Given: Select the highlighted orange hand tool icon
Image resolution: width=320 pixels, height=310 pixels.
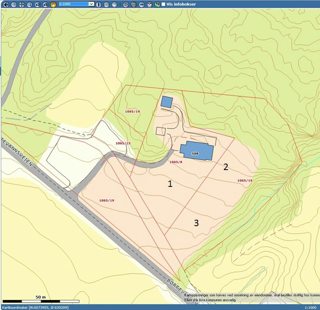Looking at the screenshot, I should pyautogui.click(x=53, y=4).
